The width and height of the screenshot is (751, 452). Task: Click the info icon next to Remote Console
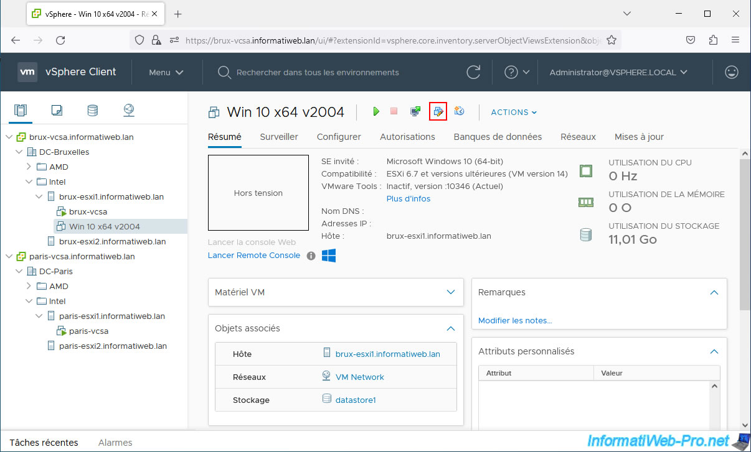click(x=311, y=256)
